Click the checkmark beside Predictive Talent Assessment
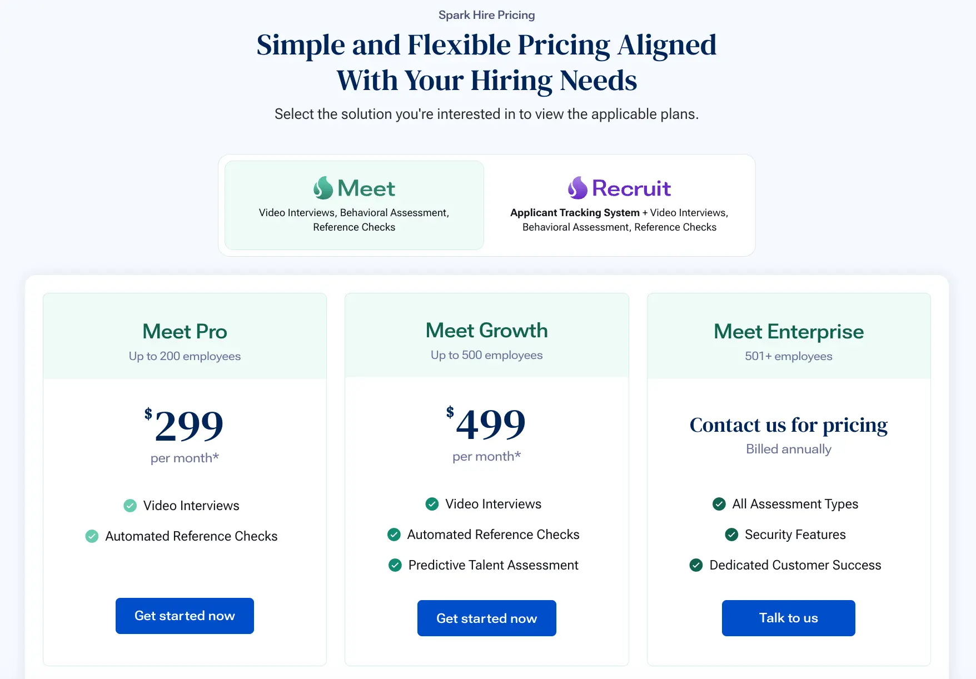Viewport: 976px width, 679px height. coord(395,565)
